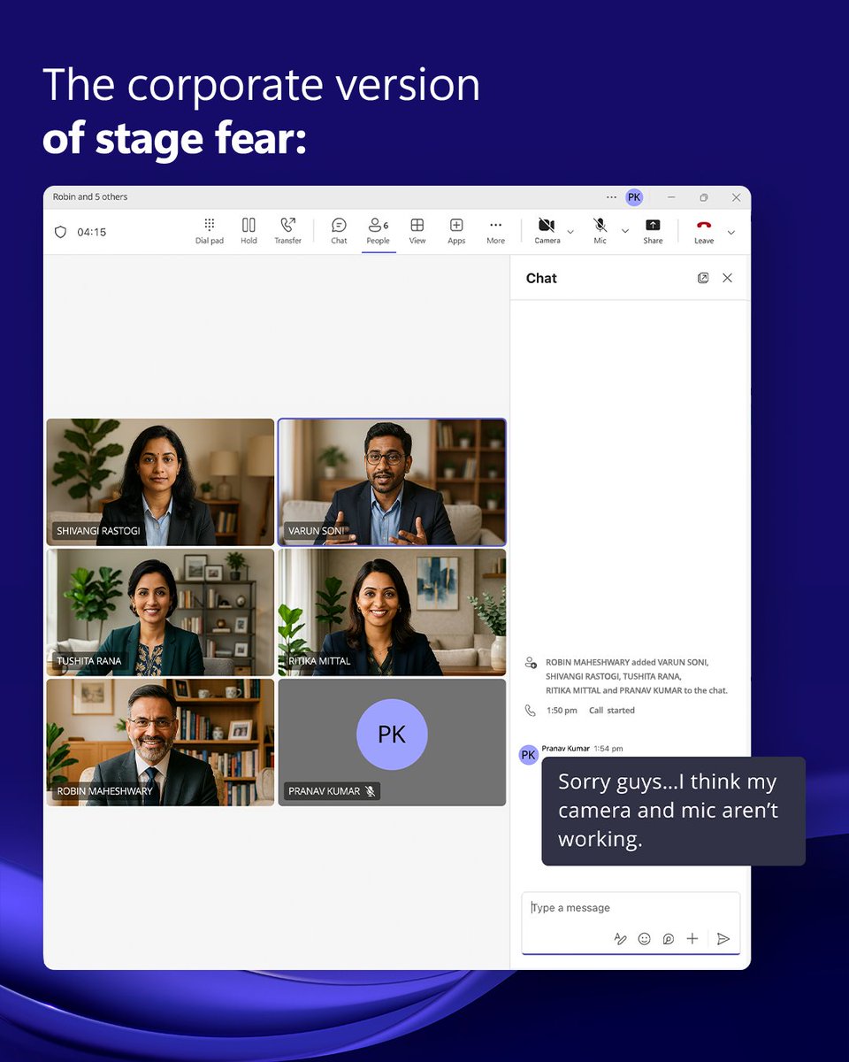
Task: Click the 04:15 call timer
Action: 91,232
